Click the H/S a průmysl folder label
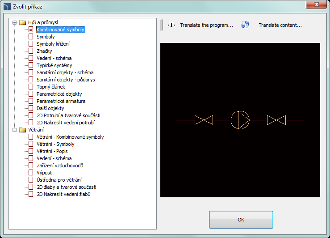The height and width of the screenshot is (238, 330). pos(43,22)
